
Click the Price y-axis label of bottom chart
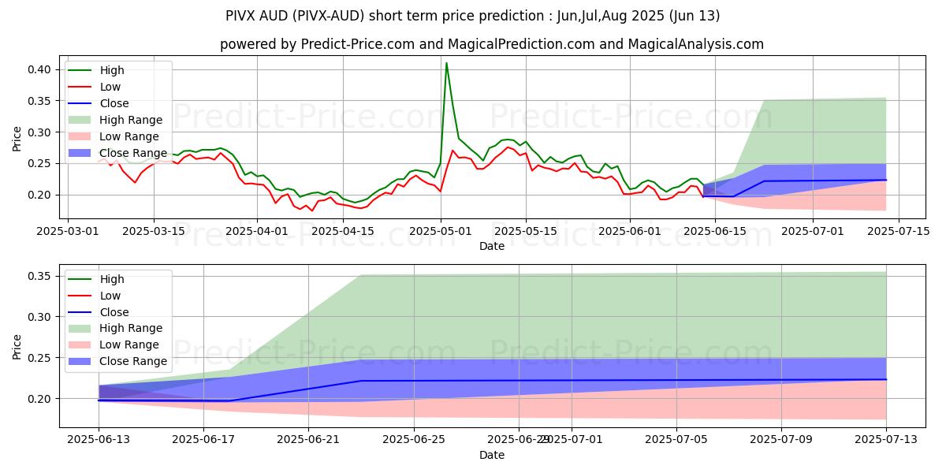pos(17,345)
